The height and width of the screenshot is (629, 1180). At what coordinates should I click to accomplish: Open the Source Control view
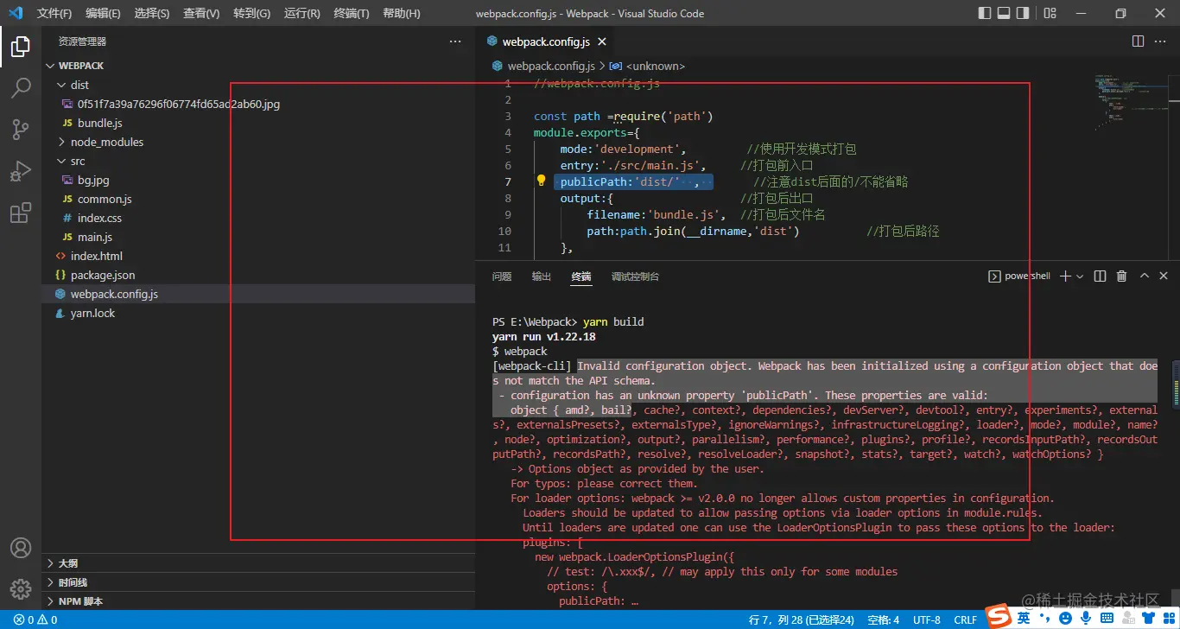(x=21, y=130)
